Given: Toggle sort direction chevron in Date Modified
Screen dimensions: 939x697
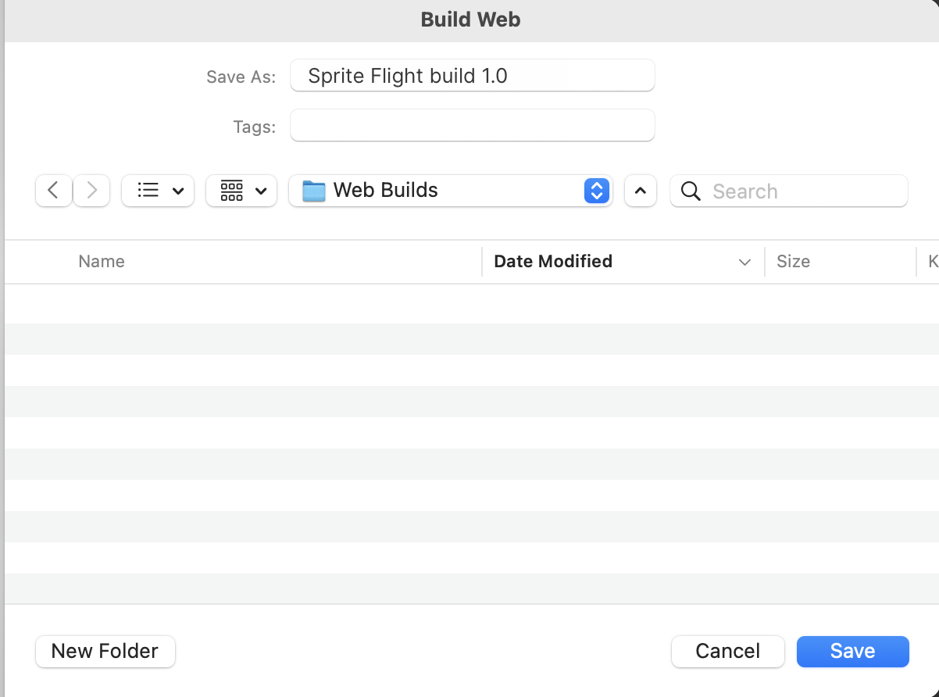Looking at the screenshot, I should (744, 262).
